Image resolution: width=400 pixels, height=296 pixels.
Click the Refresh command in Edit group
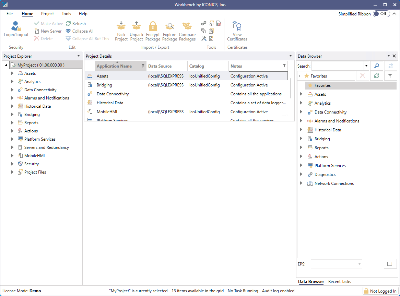point(76,23)
